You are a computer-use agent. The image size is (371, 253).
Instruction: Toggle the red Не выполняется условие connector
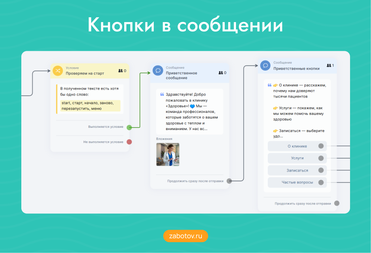coord(129,142)
